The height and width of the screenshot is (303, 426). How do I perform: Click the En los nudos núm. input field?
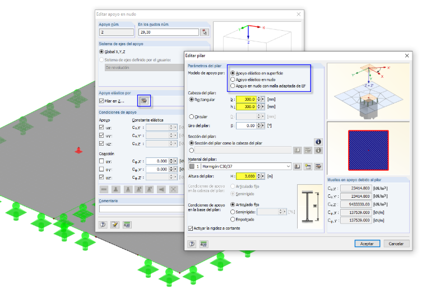169,32
